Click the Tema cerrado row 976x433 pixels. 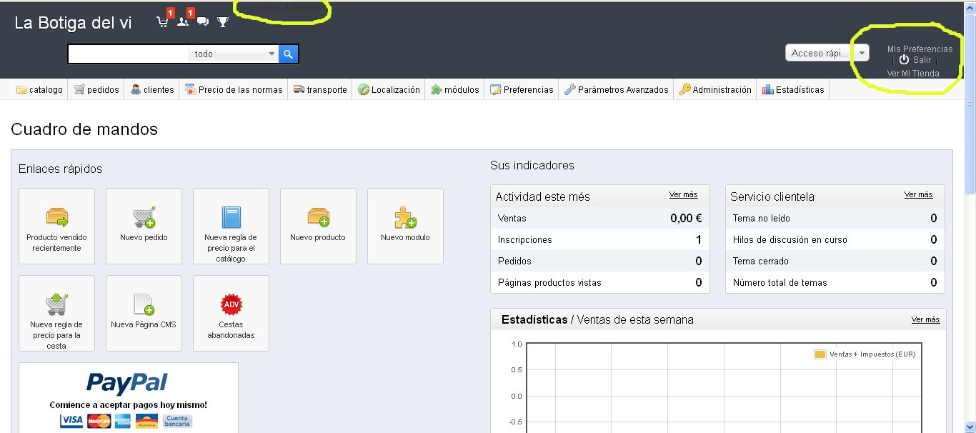(x=835, y=261)
